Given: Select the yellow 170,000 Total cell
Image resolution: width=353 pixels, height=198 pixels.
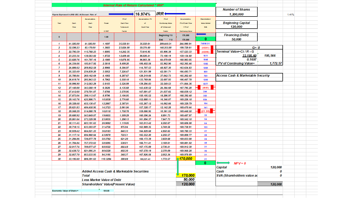Looking at the screenshot, I should (186, 175).
